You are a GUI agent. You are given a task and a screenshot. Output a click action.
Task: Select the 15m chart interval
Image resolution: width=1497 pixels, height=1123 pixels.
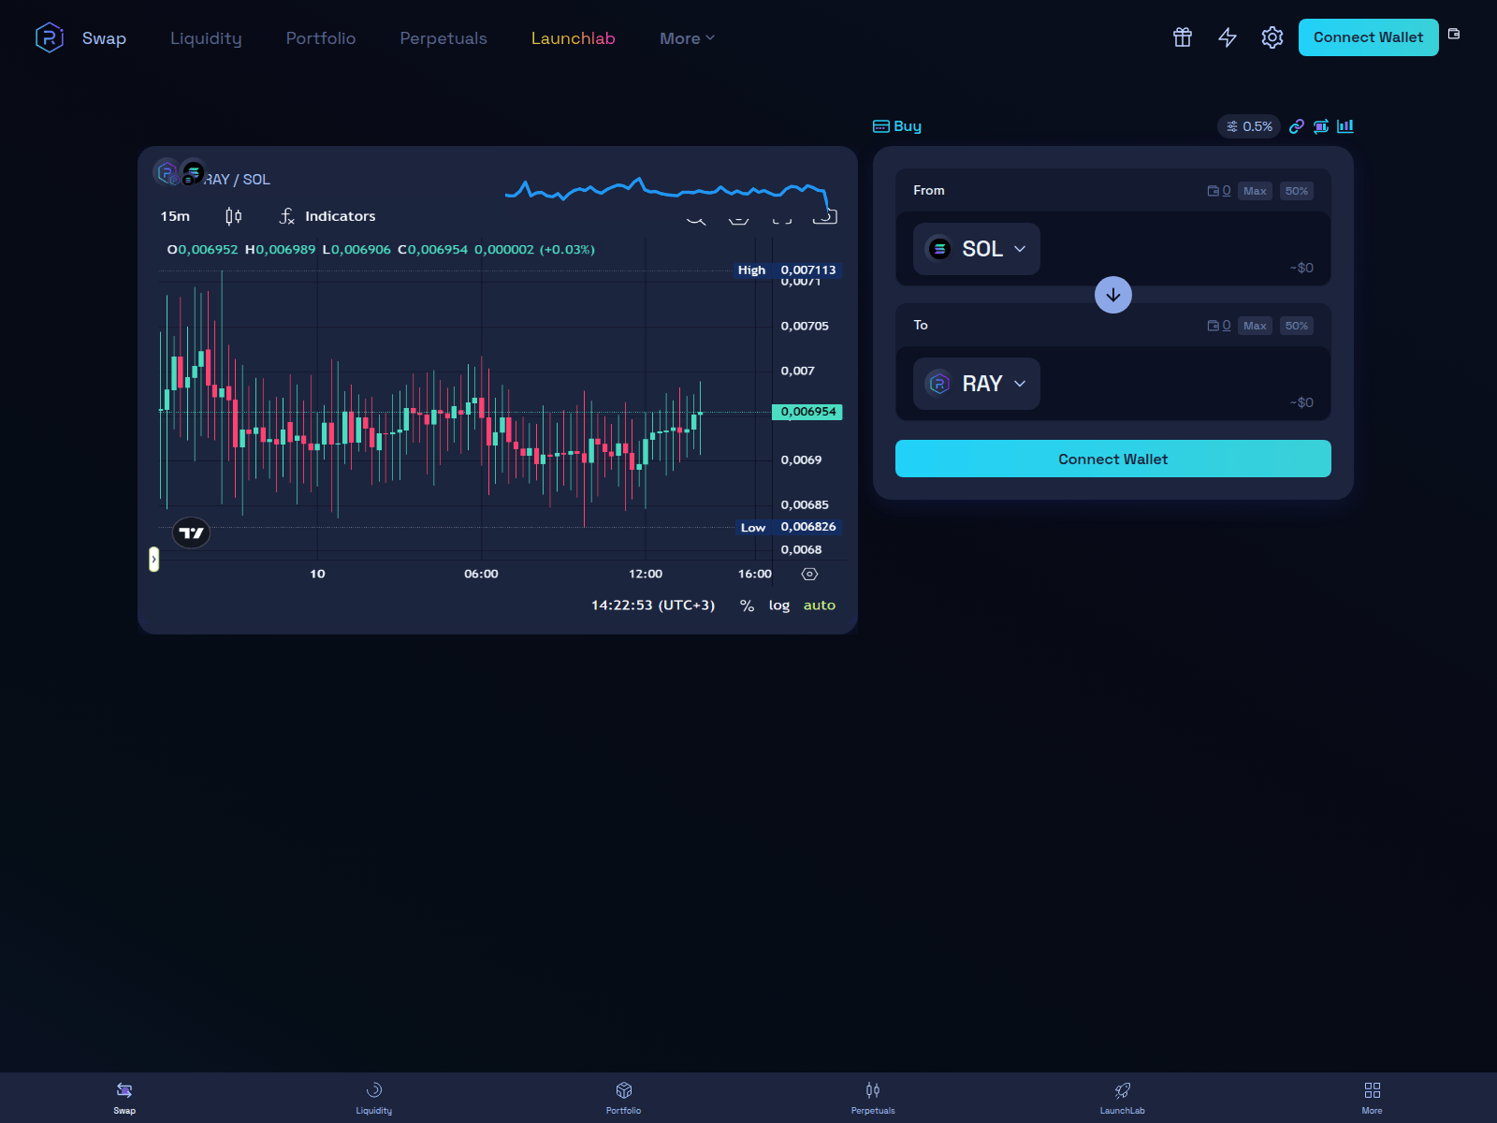tap(175, 216)
